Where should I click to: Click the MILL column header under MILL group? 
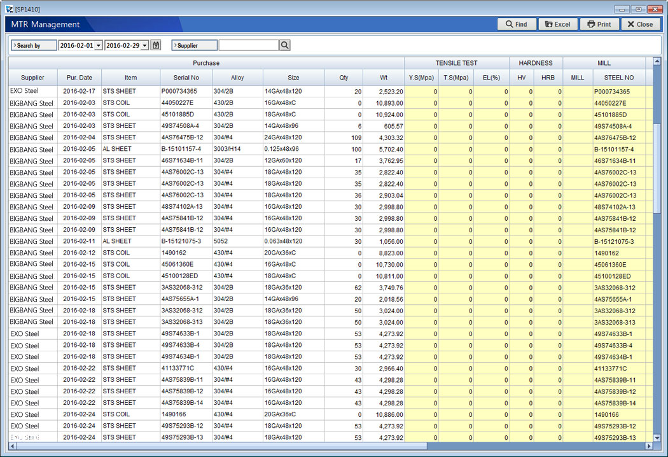[x=578, y=78]
